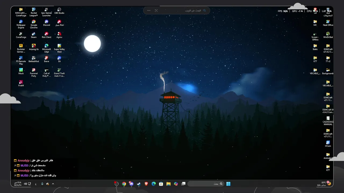Image resolution: width=344 pixels, height=193 pixels.
Task: Select the Steam desktop shortcut
Action: (34, 35)
